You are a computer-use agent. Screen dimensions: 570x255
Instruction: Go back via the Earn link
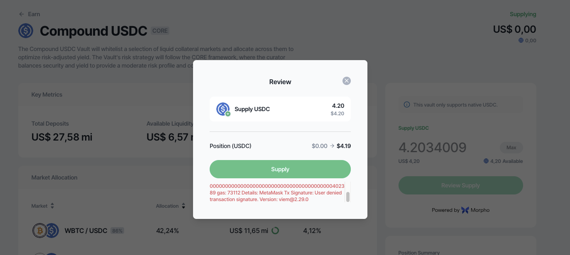34,14
